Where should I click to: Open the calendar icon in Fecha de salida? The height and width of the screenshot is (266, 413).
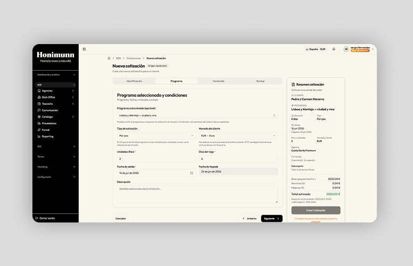tap(191, 173)
